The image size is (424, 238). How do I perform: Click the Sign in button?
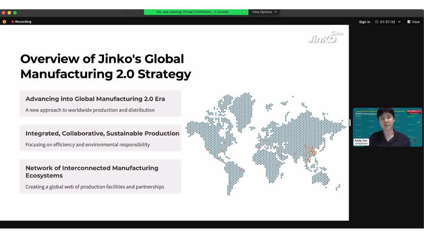365,22
